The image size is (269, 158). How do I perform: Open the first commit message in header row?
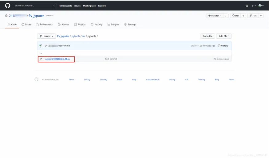point(64,46)
